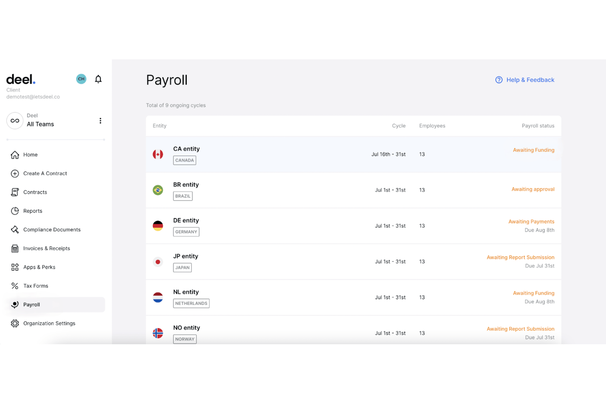The height and width of the screenshot is (404, 606).
Task: Click the NETHERLANDS country tag
Action: 191,303
